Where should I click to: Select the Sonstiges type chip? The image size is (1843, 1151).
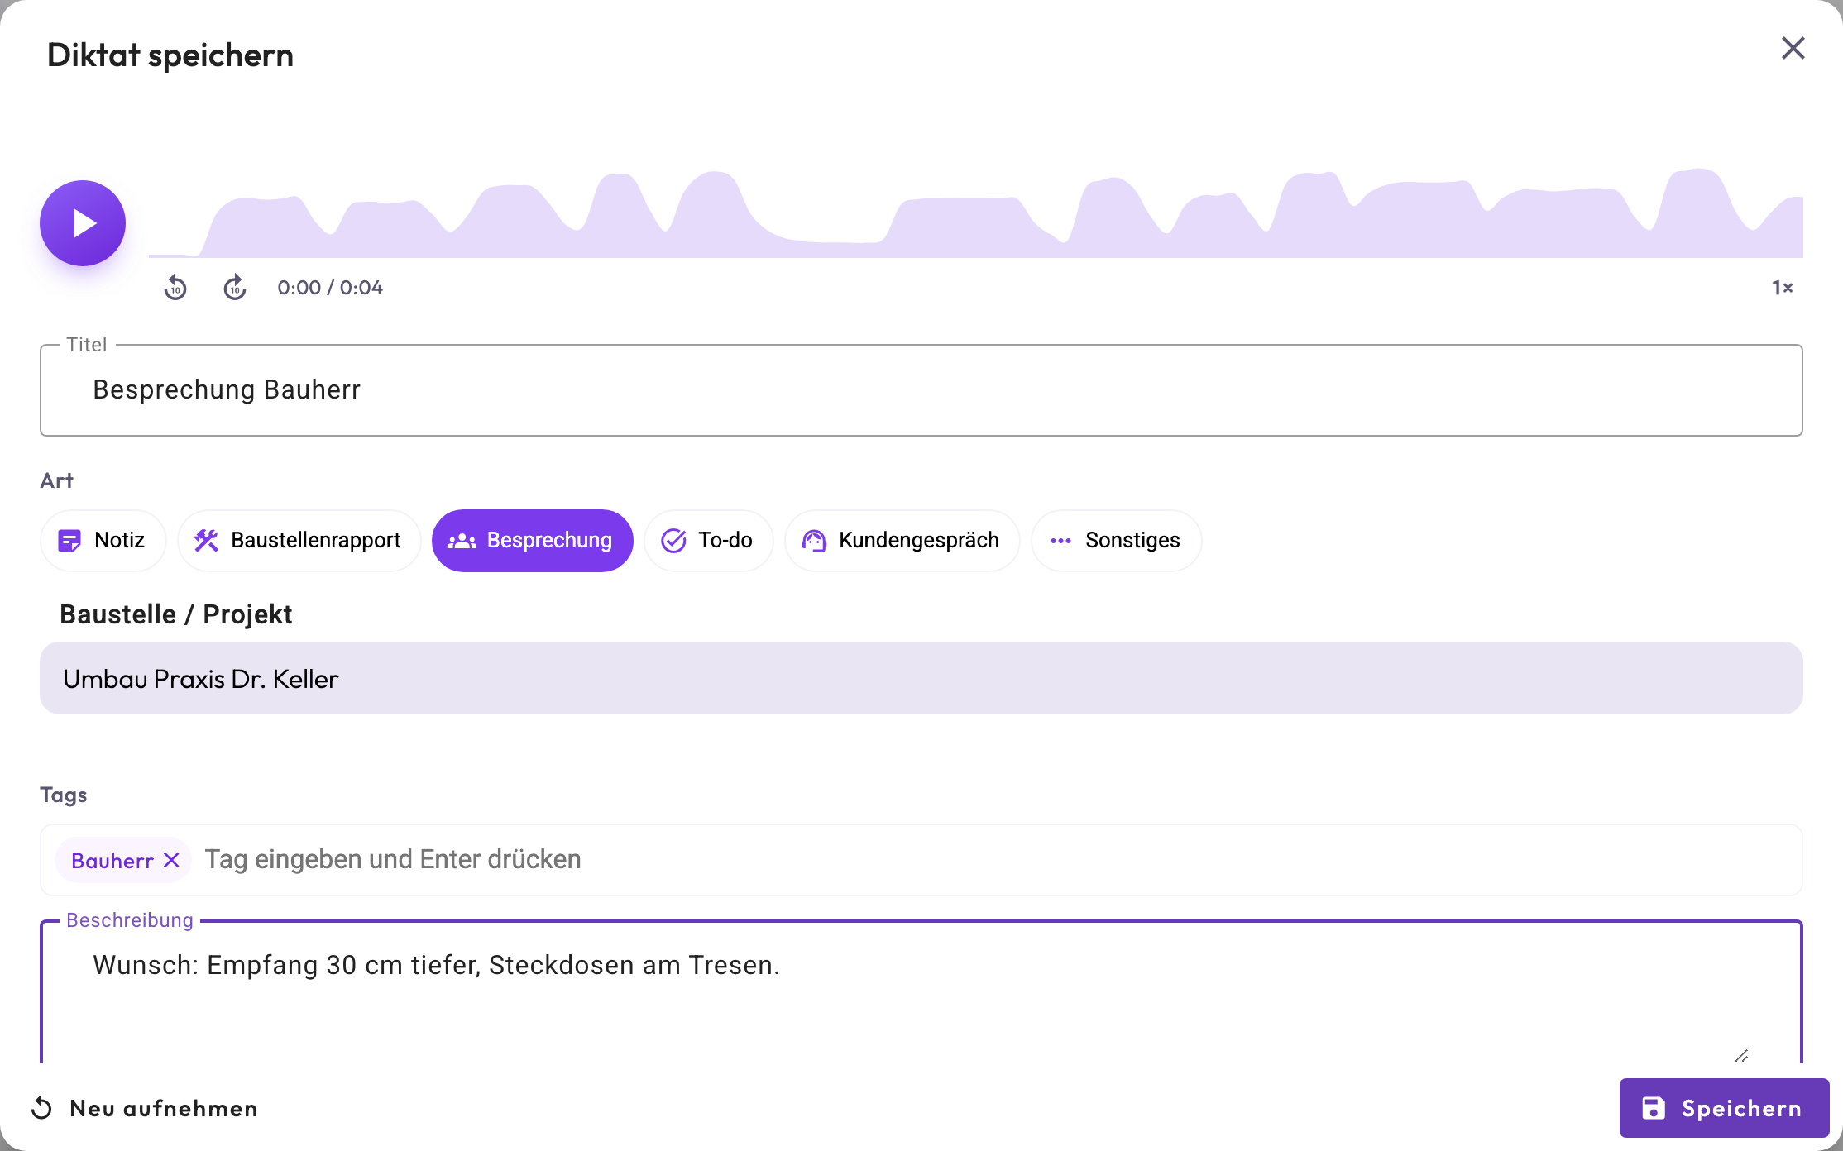1117,541
